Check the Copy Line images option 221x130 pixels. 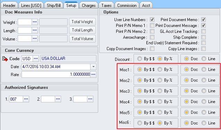(x=203, y=48)
